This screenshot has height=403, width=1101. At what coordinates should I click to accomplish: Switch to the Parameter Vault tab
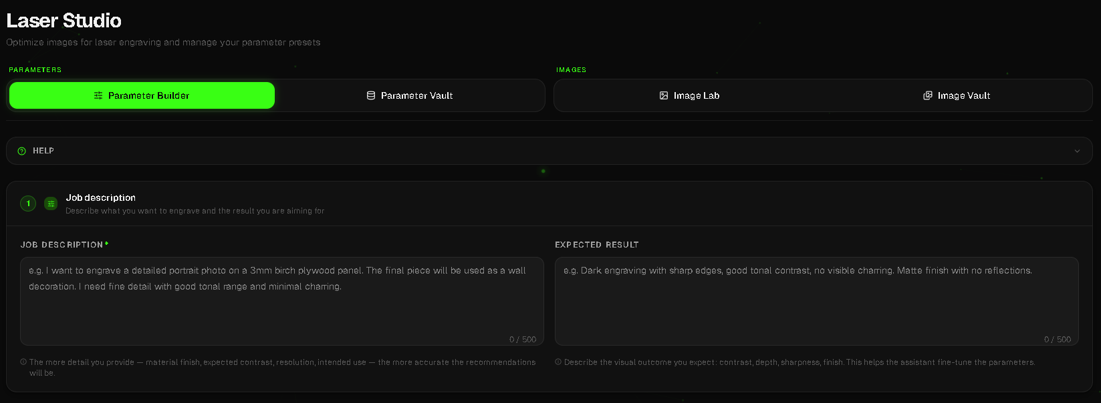click(410, 95)
